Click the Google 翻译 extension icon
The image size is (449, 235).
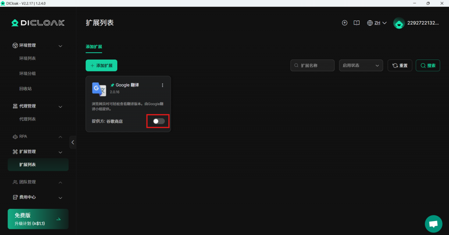pyautogui.click(x=99, y=89)
